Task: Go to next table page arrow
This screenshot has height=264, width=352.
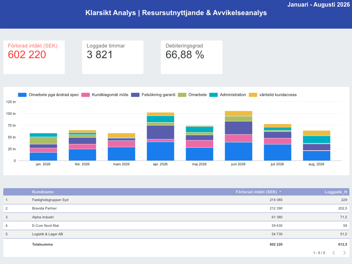Action: [344, 253]
